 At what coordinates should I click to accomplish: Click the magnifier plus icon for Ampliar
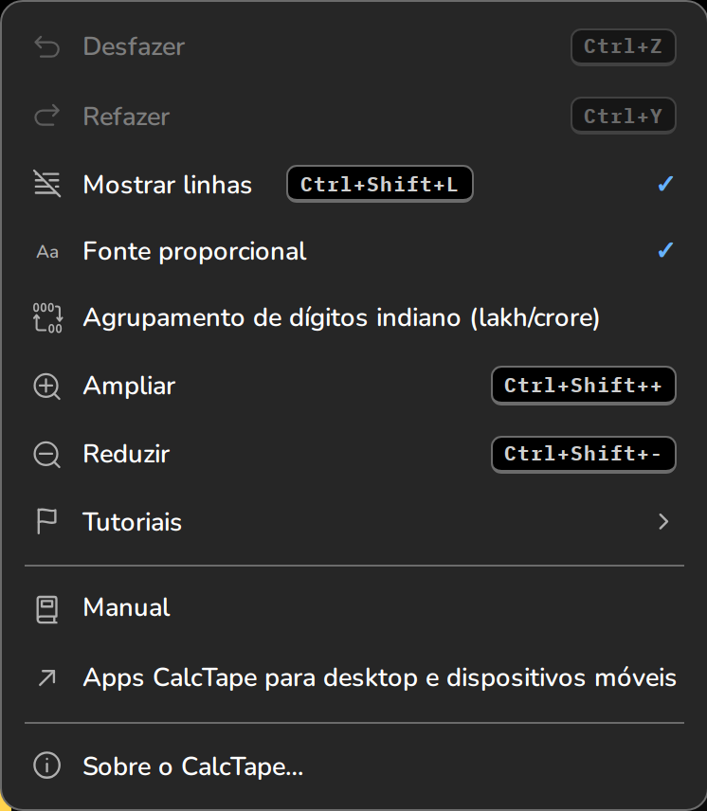click(47, 387)
